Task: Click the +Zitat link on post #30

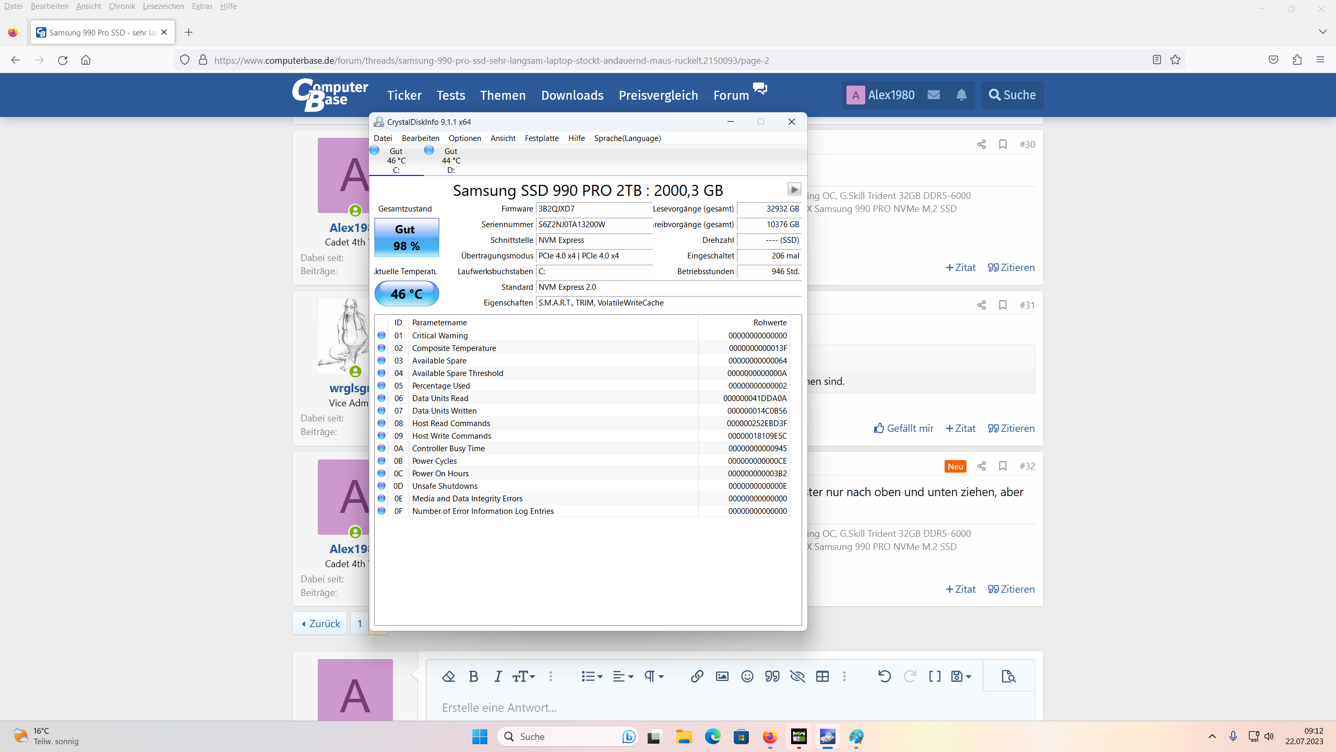Action: click(960, 267)
